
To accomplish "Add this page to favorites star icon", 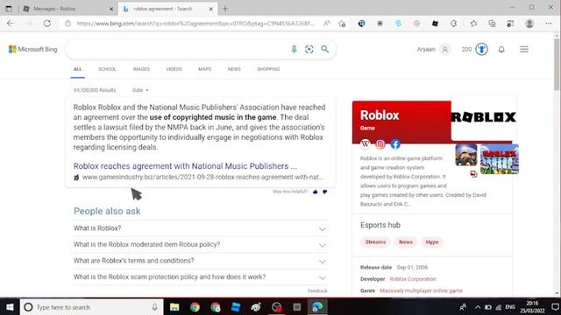I will [342, 24].
